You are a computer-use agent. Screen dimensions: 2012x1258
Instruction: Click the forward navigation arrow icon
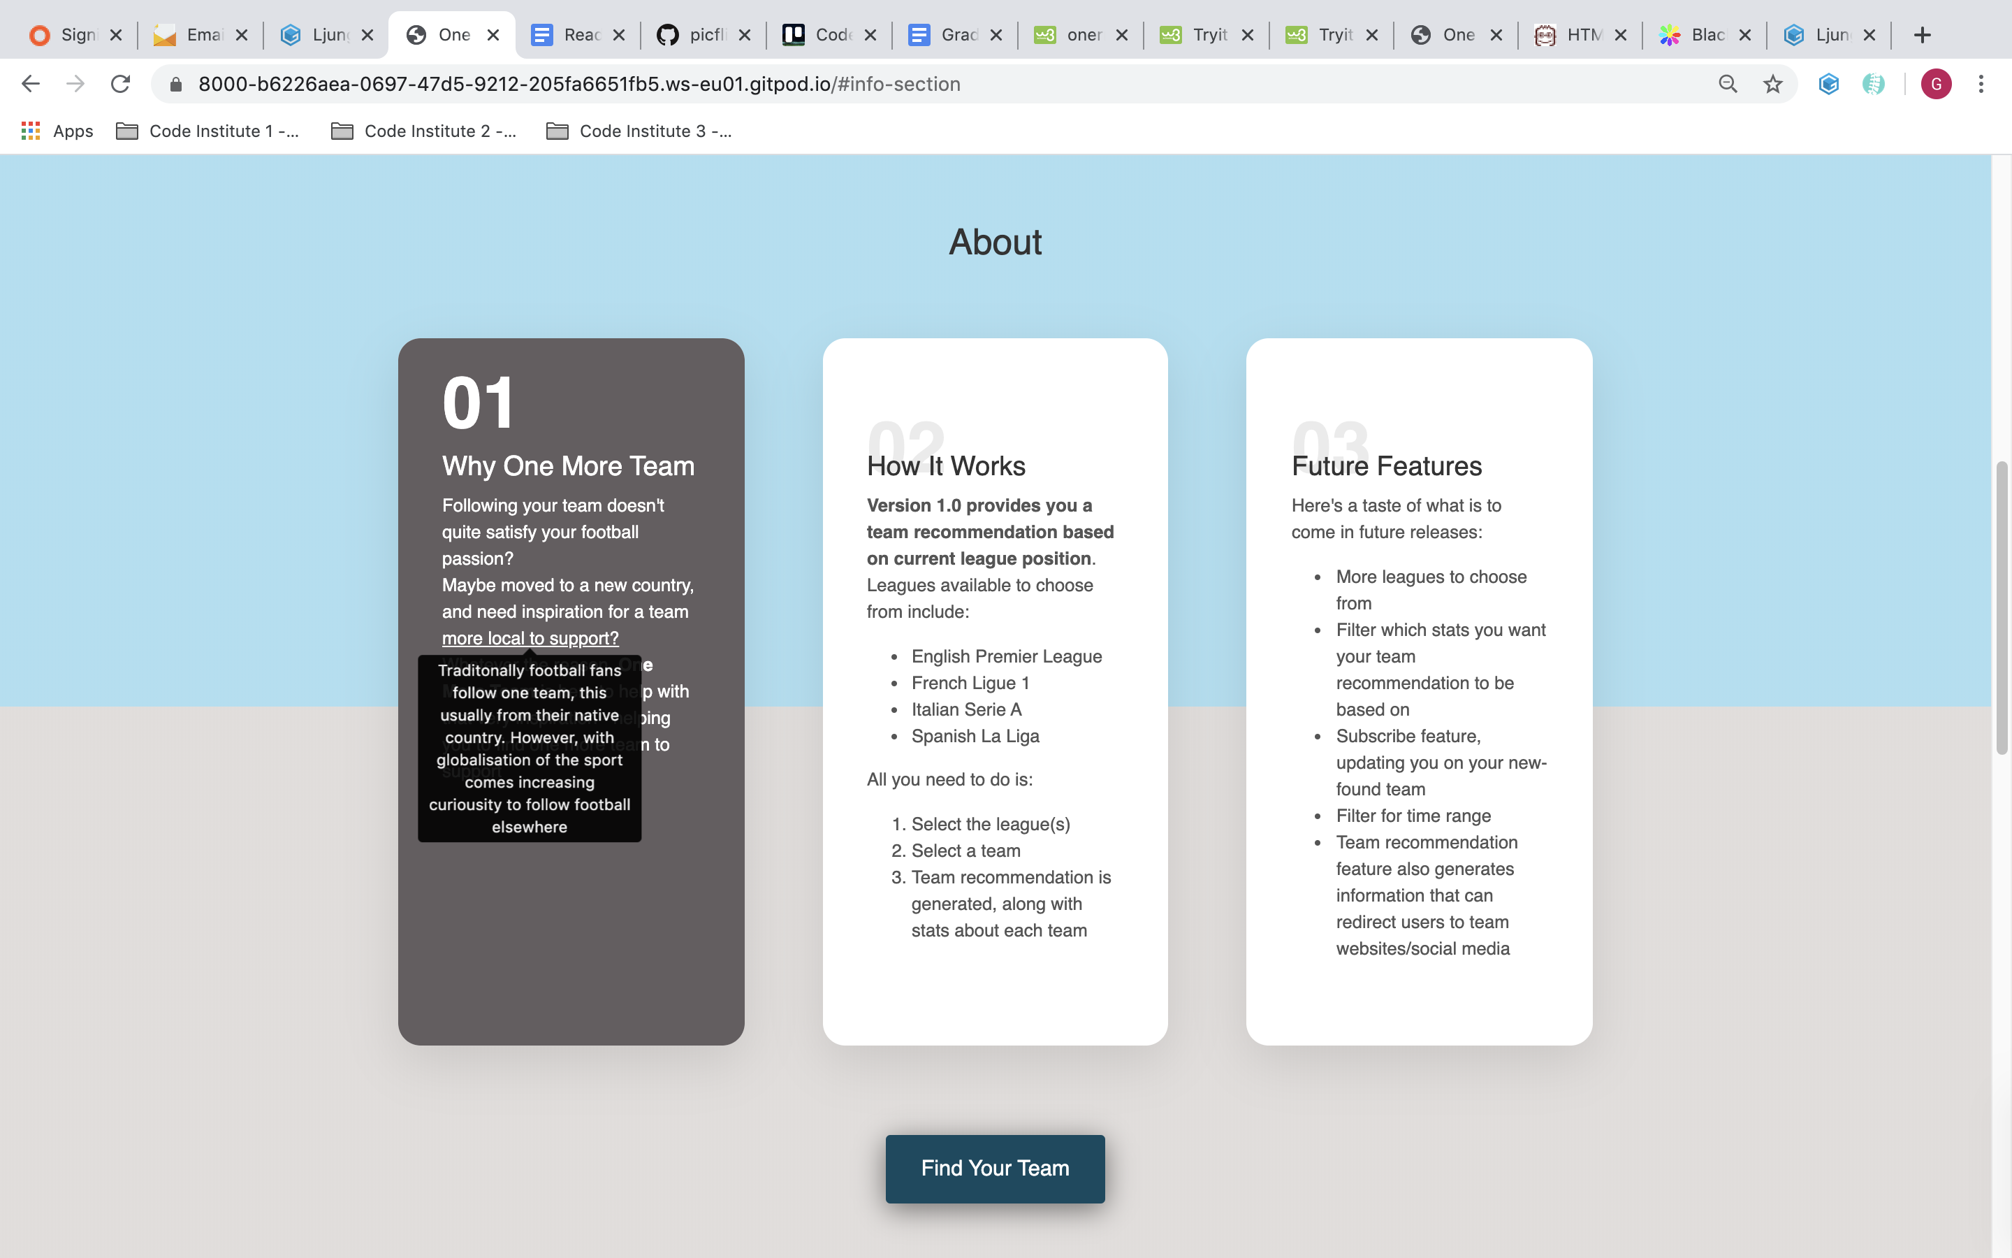point(75,82)
